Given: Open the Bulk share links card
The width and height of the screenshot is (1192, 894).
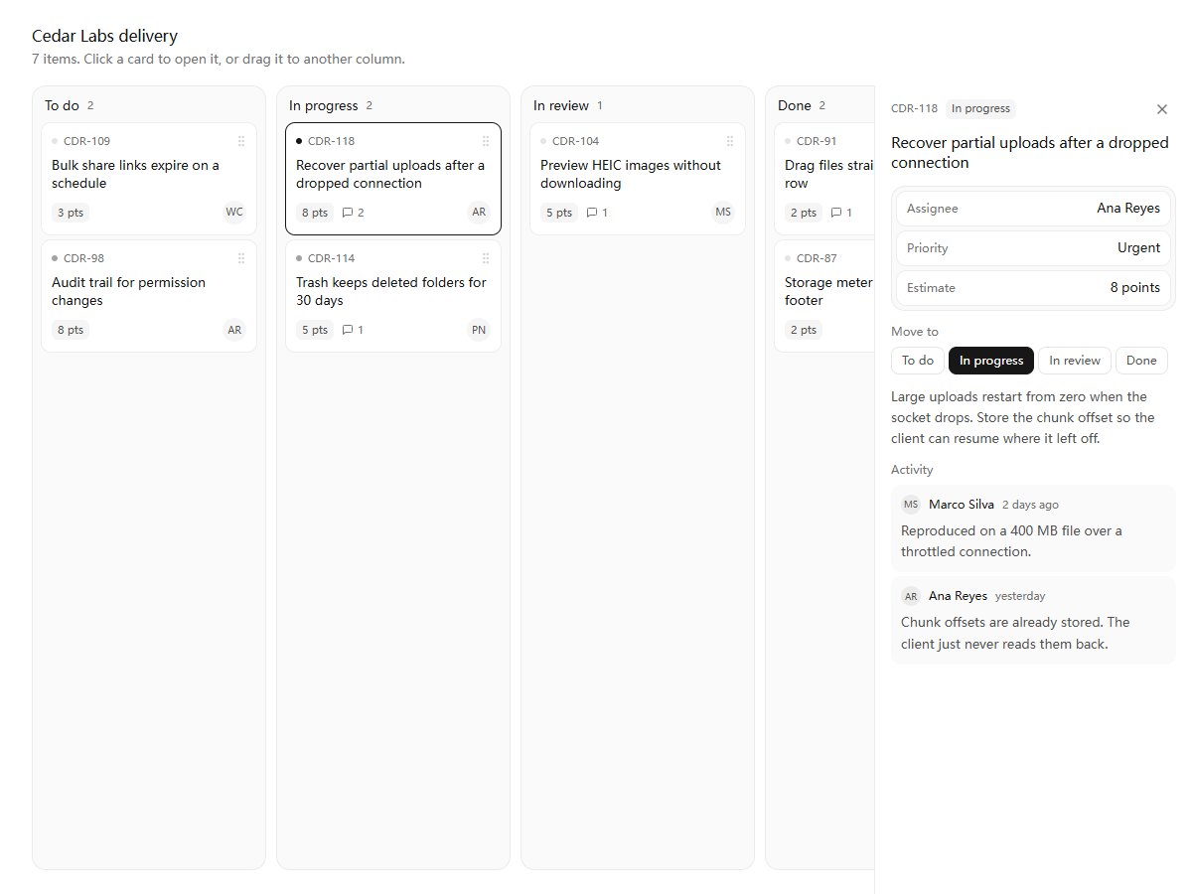Looking at the screenshot, I should click(x=149, y=179).
